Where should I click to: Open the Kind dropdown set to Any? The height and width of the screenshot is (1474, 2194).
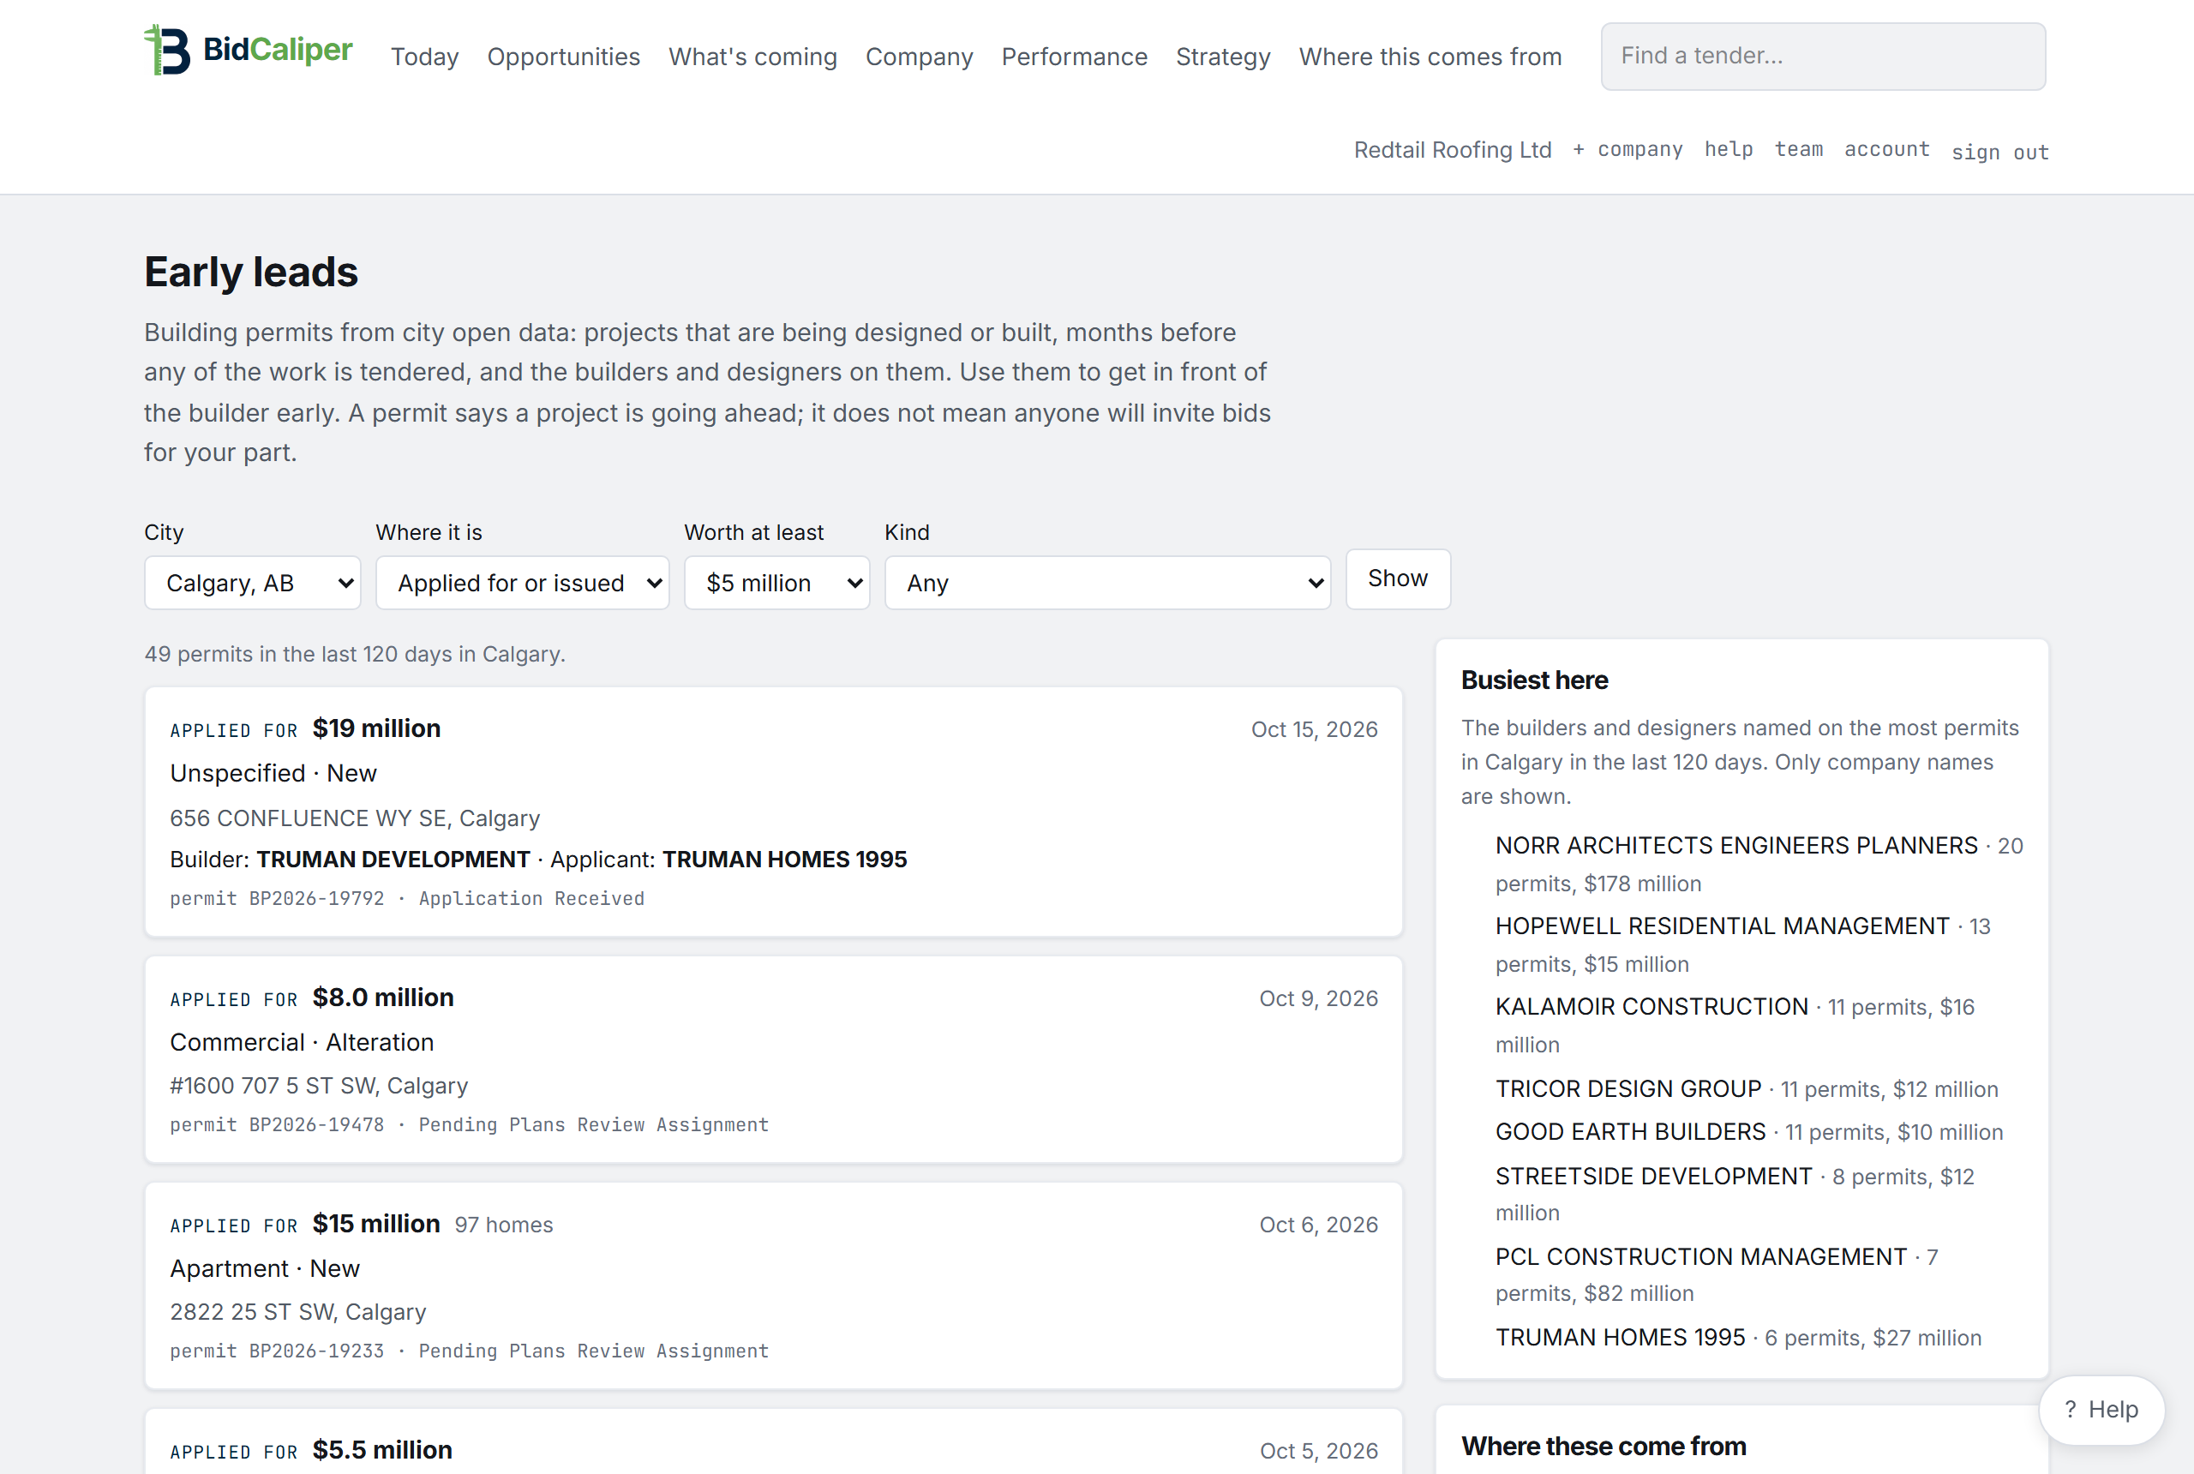coord(1107,583)
